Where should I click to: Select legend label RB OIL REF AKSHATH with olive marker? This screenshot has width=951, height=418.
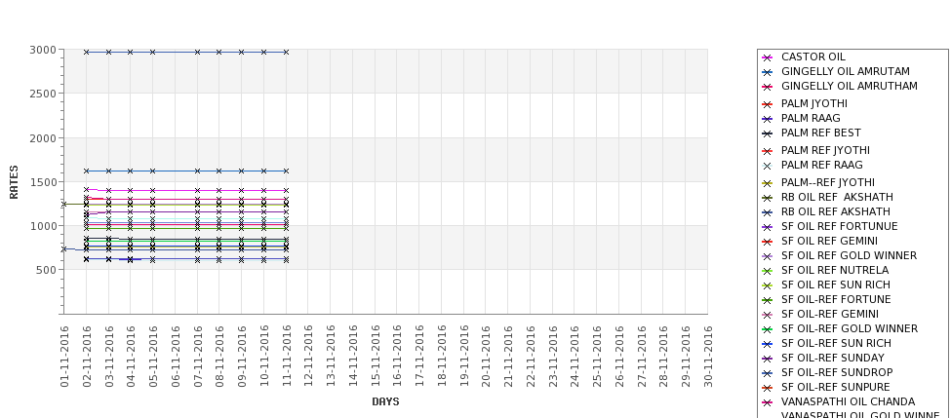(x=837, y=197)
